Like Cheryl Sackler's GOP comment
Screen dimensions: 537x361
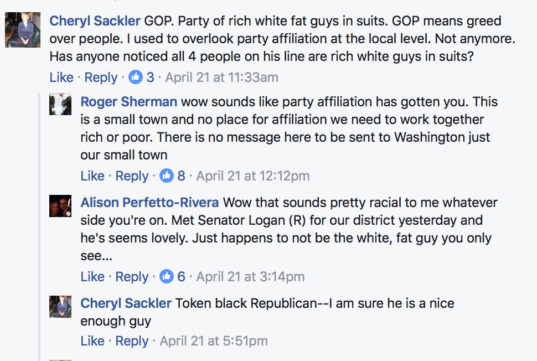61,78
